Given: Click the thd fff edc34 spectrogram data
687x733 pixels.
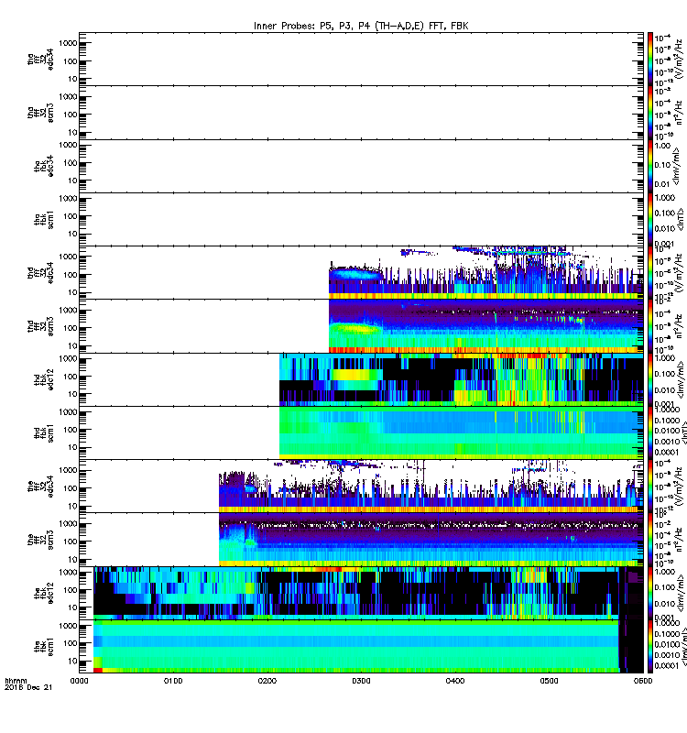Looking at the screenshot, I should pyautogui.click(x=486, y=272).
